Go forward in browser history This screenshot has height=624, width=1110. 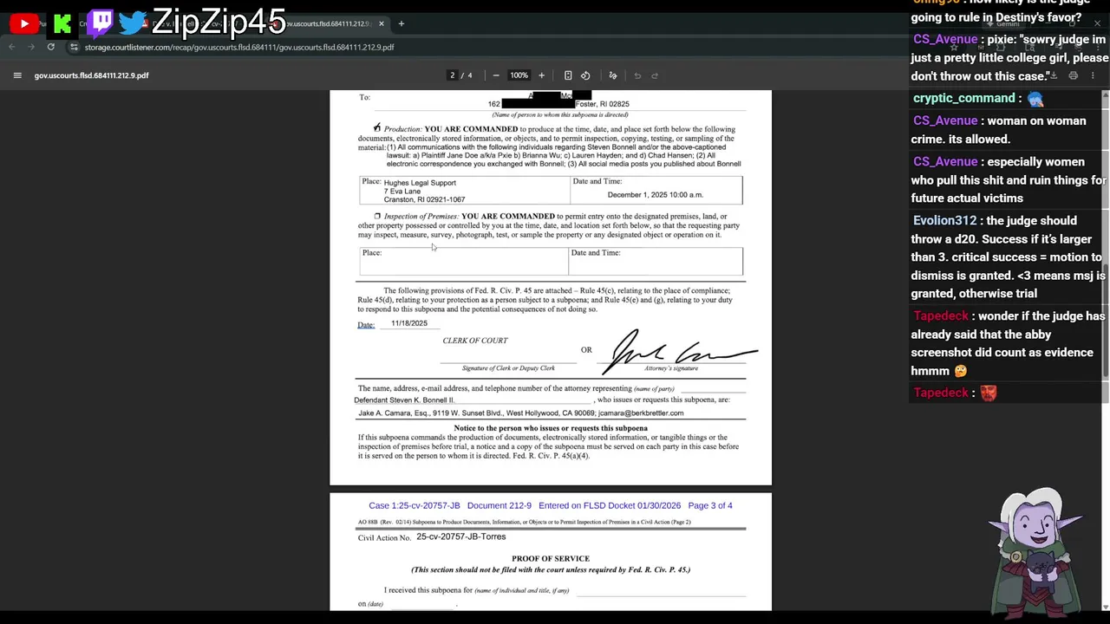tap(31, 47)
